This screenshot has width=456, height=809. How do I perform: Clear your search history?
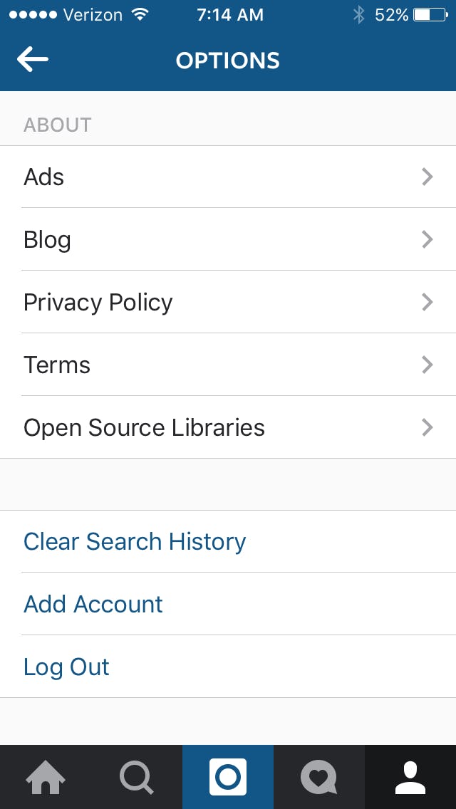pyautogui.click(x=134, y=541)
